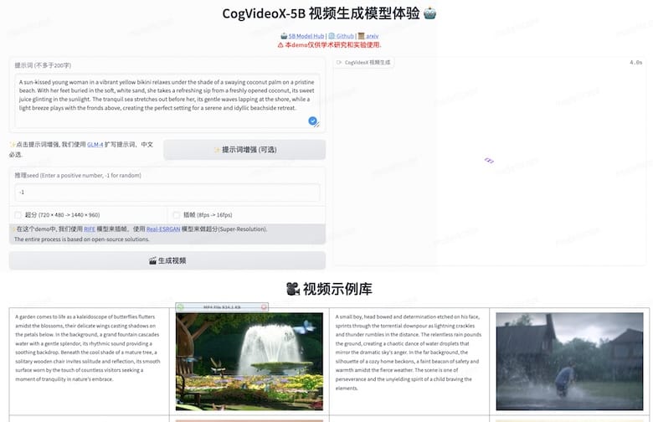This screenshot has height=422, width=653.
Task: Click the camera icon beside 视频示例库 heading
Action: (x=293, y=288)
